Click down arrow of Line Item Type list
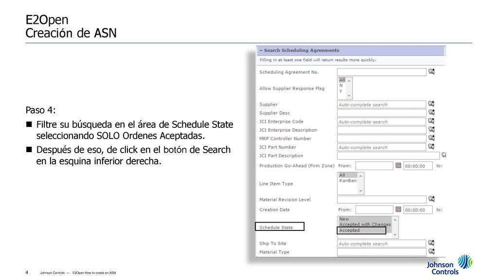 point(360,191)
